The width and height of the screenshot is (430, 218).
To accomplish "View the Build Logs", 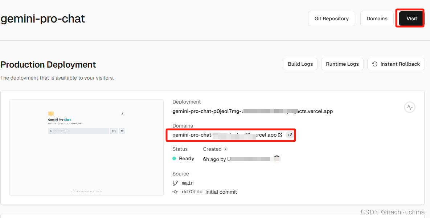I will point(300,64).
